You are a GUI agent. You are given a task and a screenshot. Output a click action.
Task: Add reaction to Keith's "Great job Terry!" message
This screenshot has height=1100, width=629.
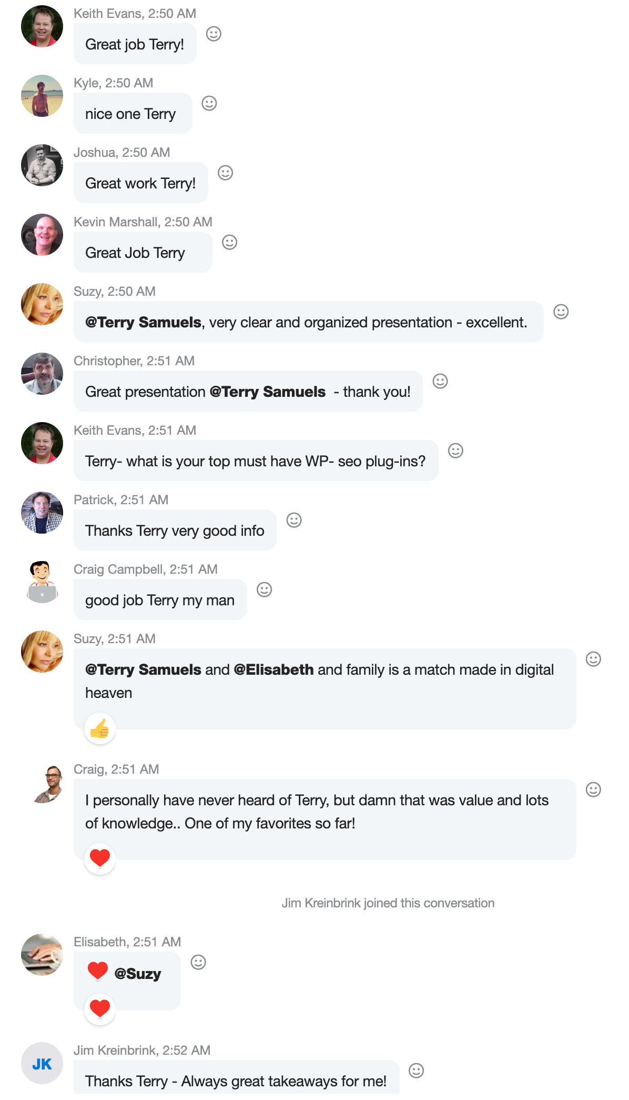[x=214, y=34]
